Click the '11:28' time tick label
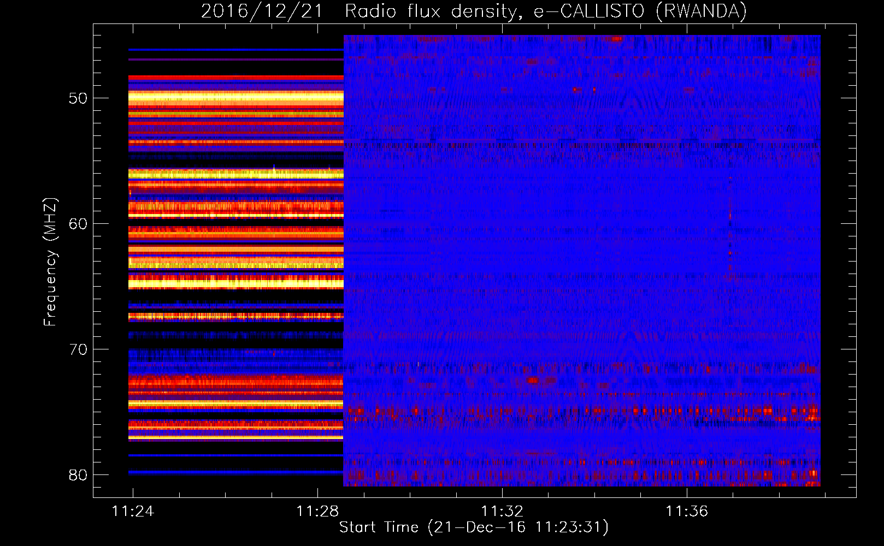The width and height of the screenshot is (884, 546). click(317, 511)
